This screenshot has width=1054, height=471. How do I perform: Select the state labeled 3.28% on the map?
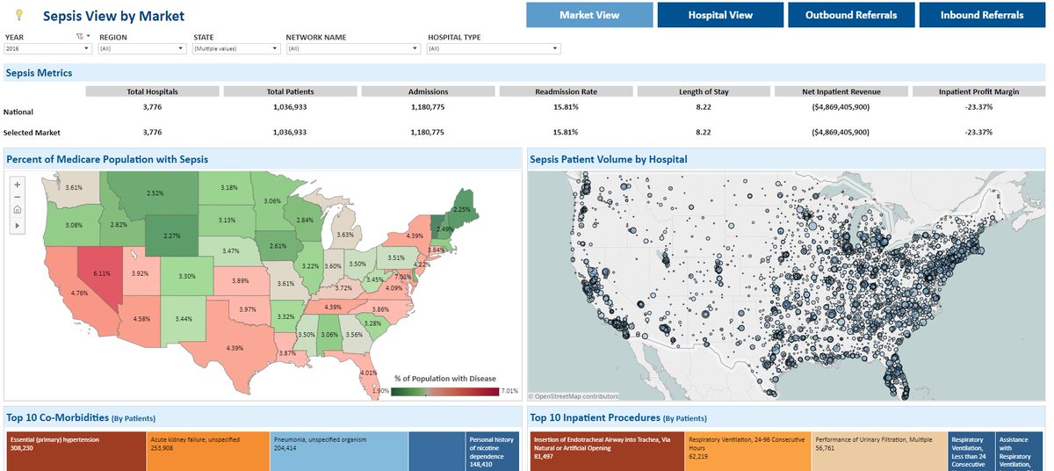[x=372, y=323]
